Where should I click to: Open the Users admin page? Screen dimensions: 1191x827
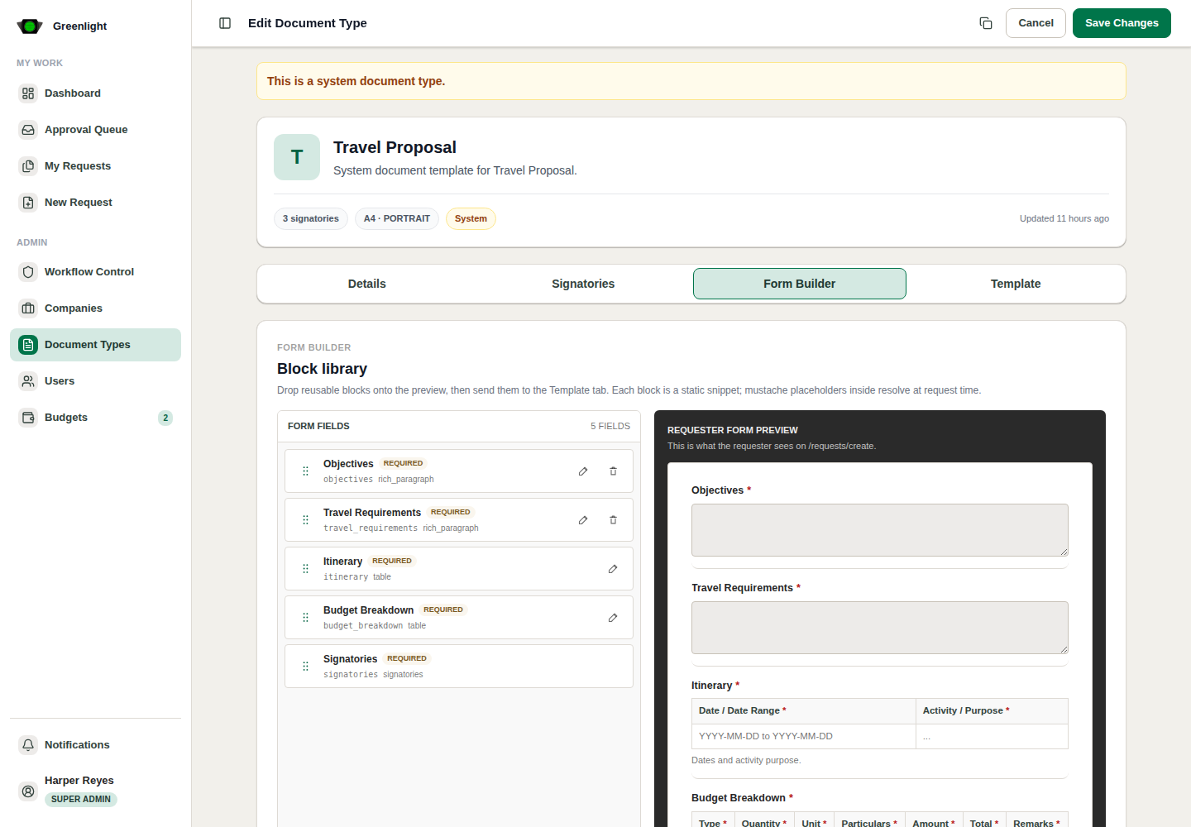pos(95,381)
